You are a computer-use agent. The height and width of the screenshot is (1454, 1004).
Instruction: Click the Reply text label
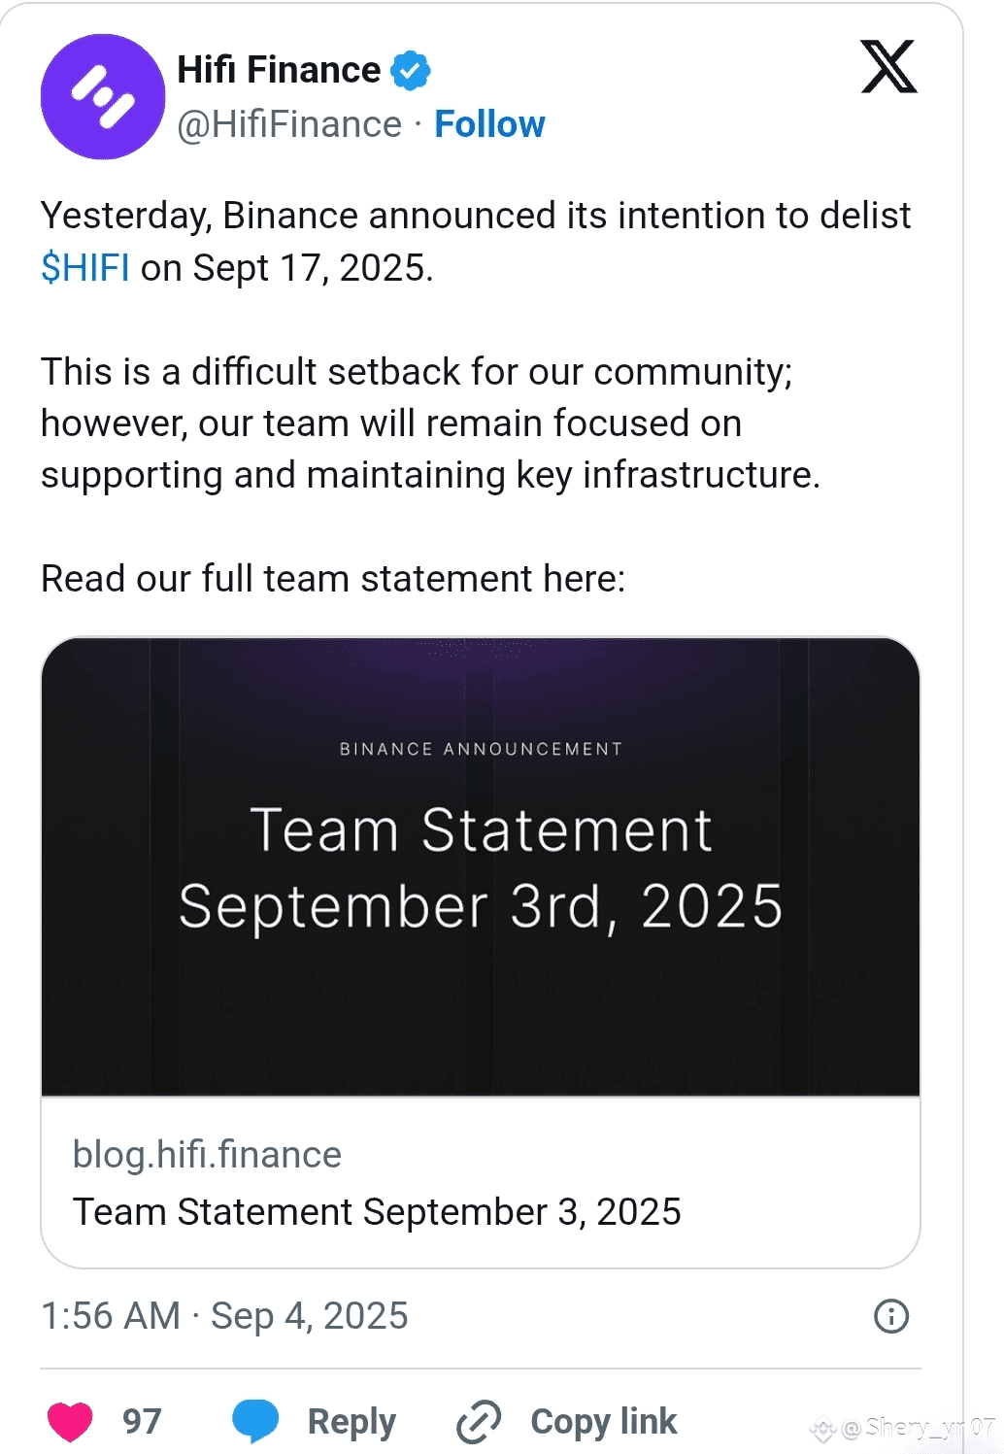[349, 1420]
